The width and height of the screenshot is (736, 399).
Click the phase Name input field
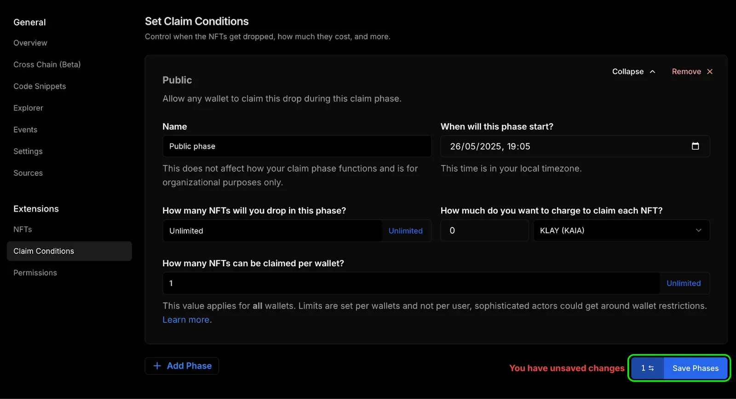(x=297, y=146)
